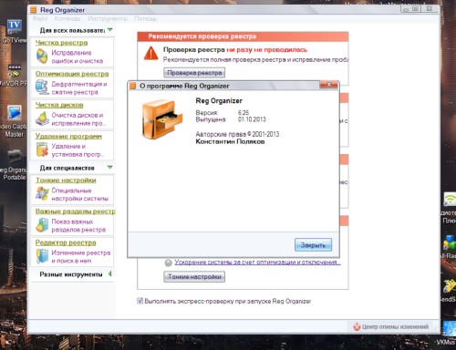The height and width of the screenshot is (350, 456).
Task: Click the 'Тонкие настройки' button
Action: [x=194, y=277]
